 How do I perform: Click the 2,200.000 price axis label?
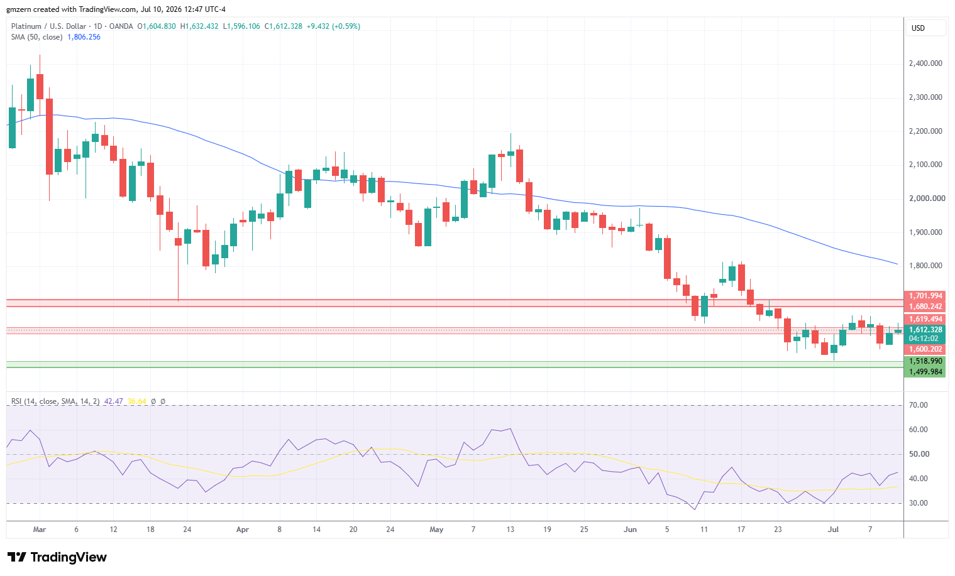(x=925, y=131)
